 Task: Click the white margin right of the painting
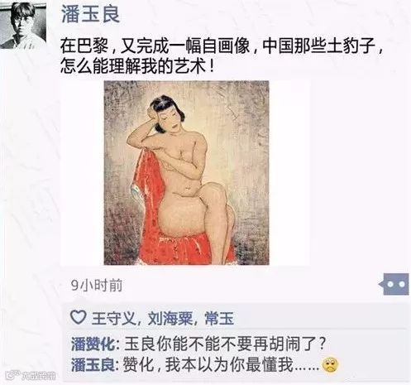(x=289, y=173)
